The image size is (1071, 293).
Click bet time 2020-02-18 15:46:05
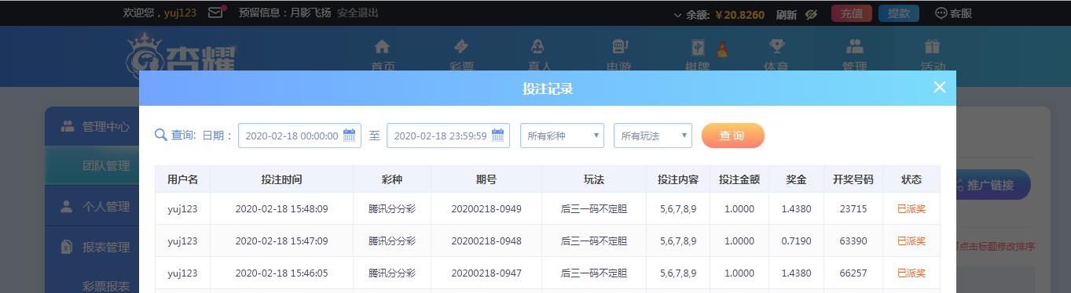point(281,273)
